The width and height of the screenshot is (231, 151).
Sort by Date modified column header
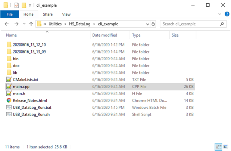[105, 35]
